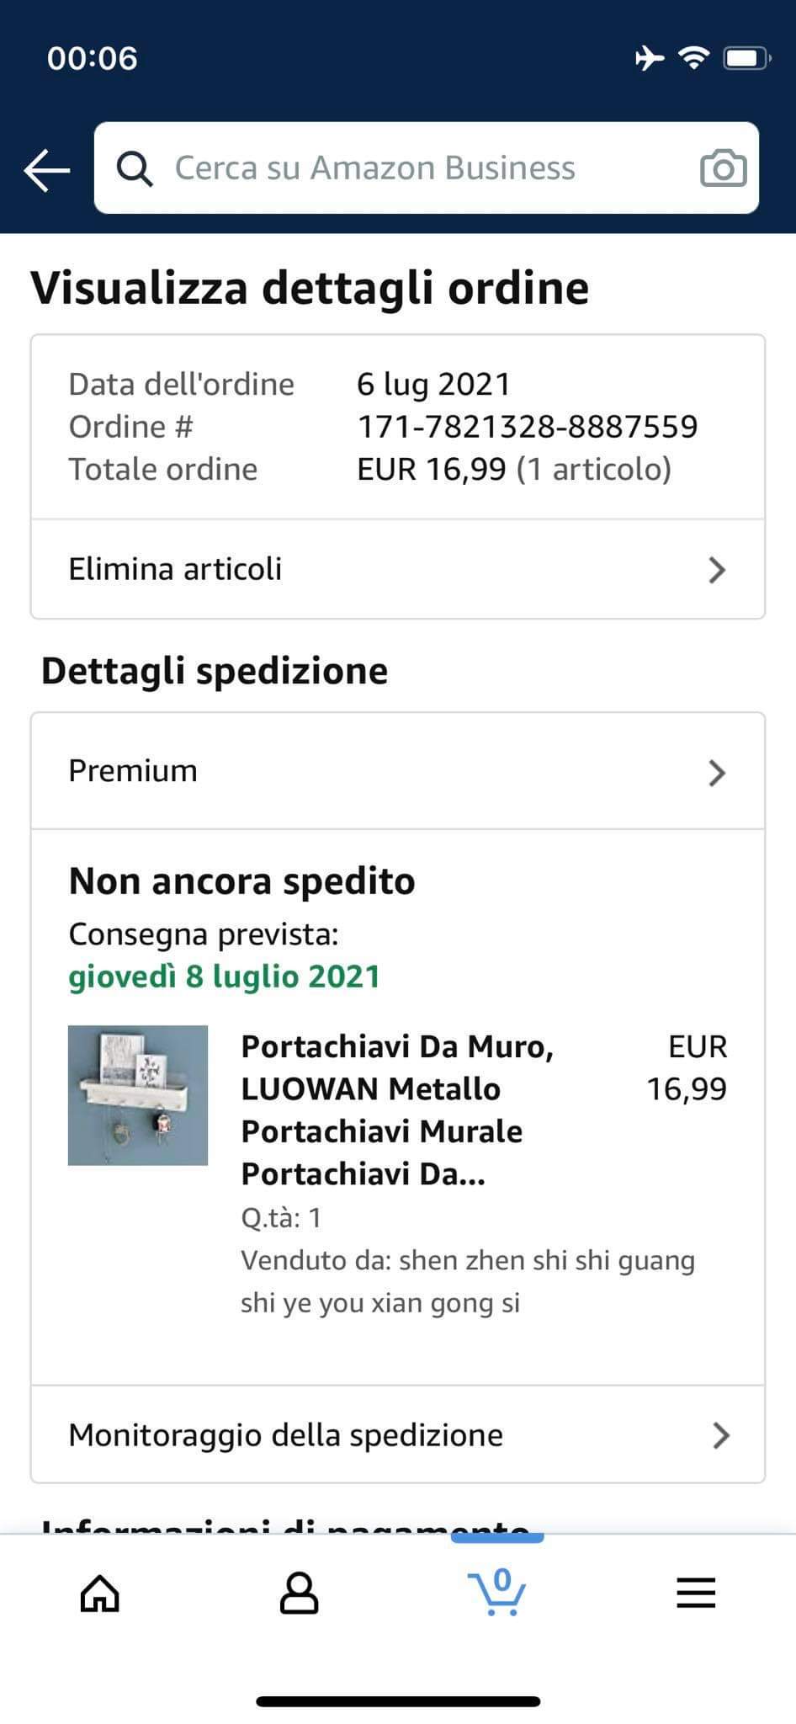Open the hamburger menu icon
796x1724 pixels.
[696, 1593]
